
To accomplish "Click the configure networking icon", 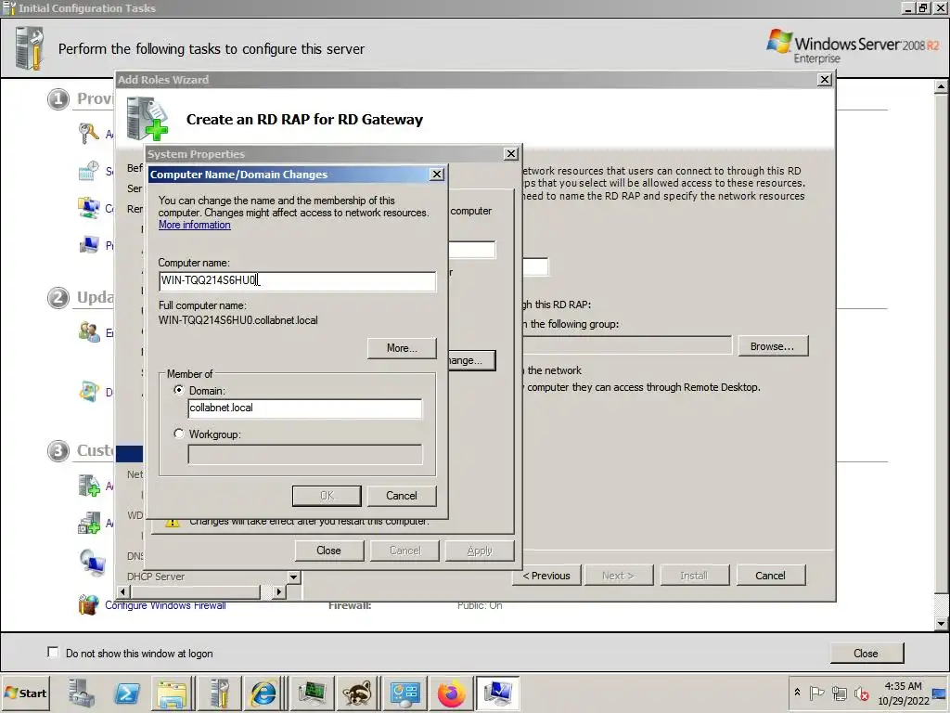I will pyautogui.click(x=88, y=208).
